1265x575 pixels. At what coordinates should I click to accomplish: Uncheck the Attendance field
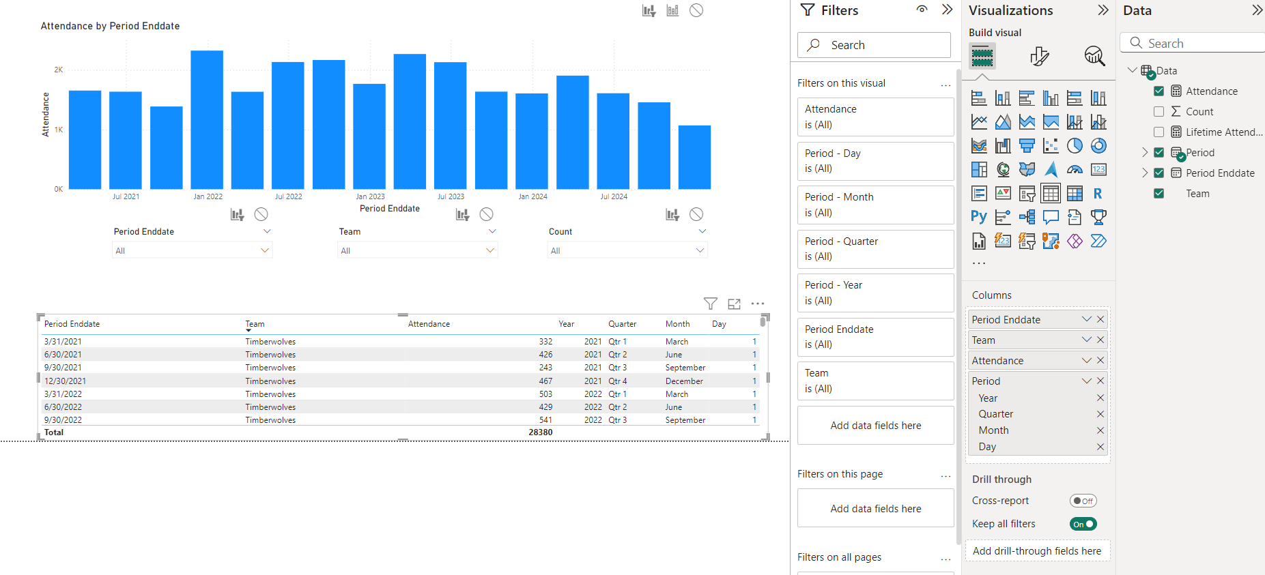(1159, 91)
